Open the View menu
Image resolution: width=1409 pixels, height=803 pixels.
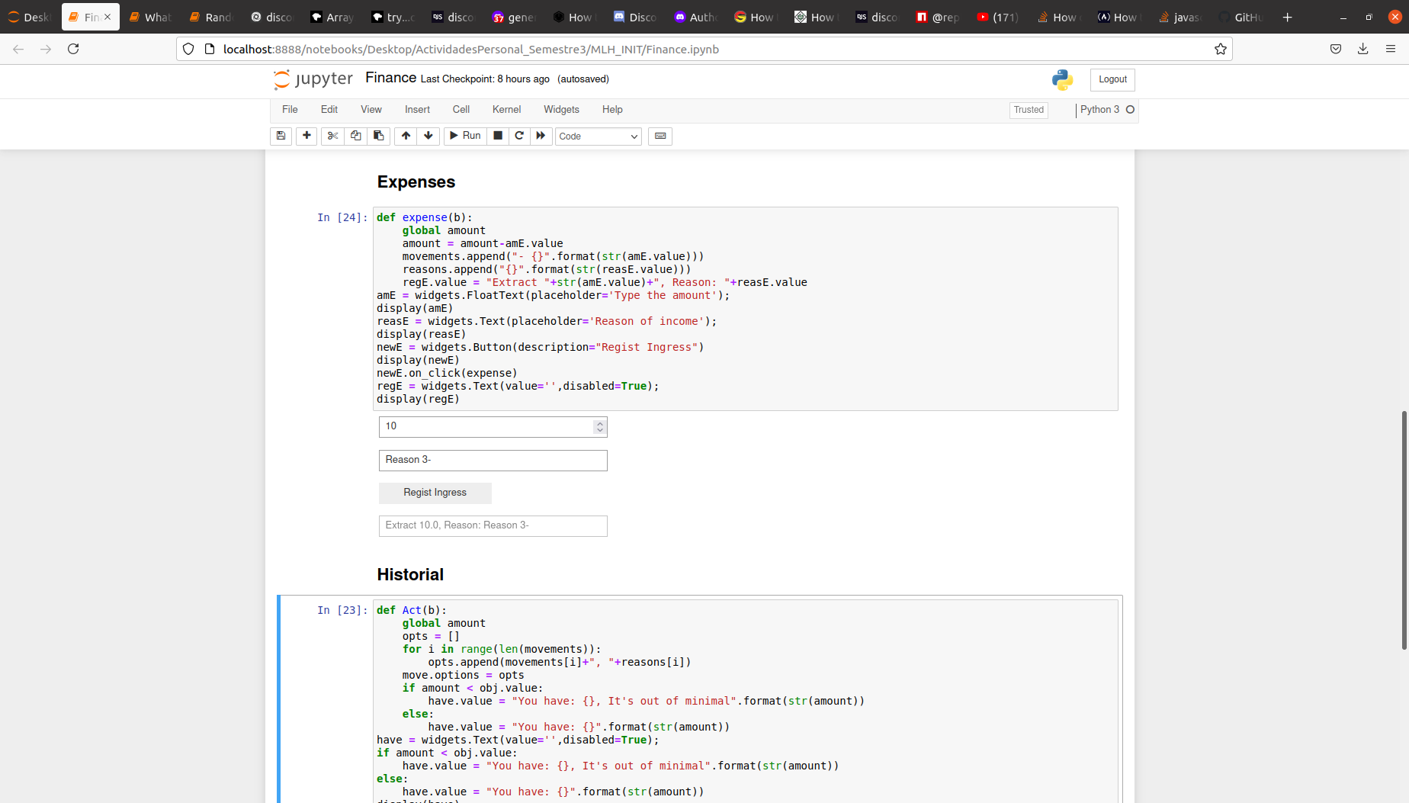[371, 110]
